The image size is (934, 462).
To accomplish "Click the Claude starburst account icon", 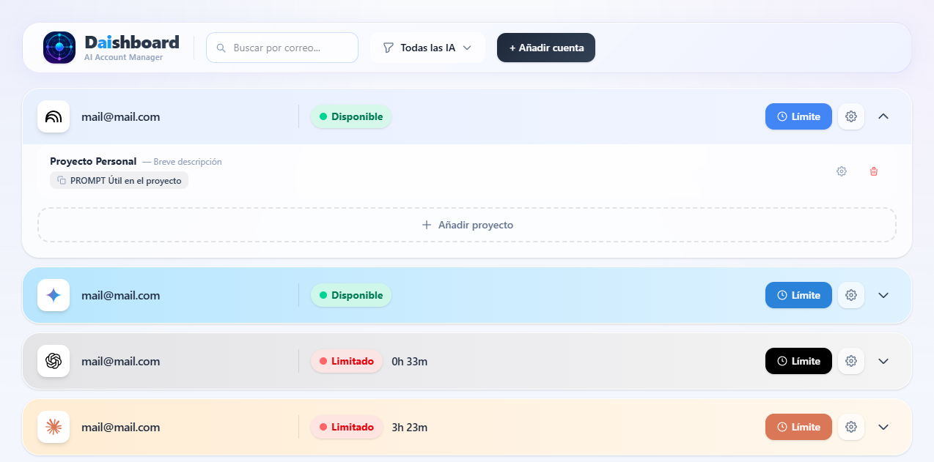I will pyautogui.click(x=54, y=427).
